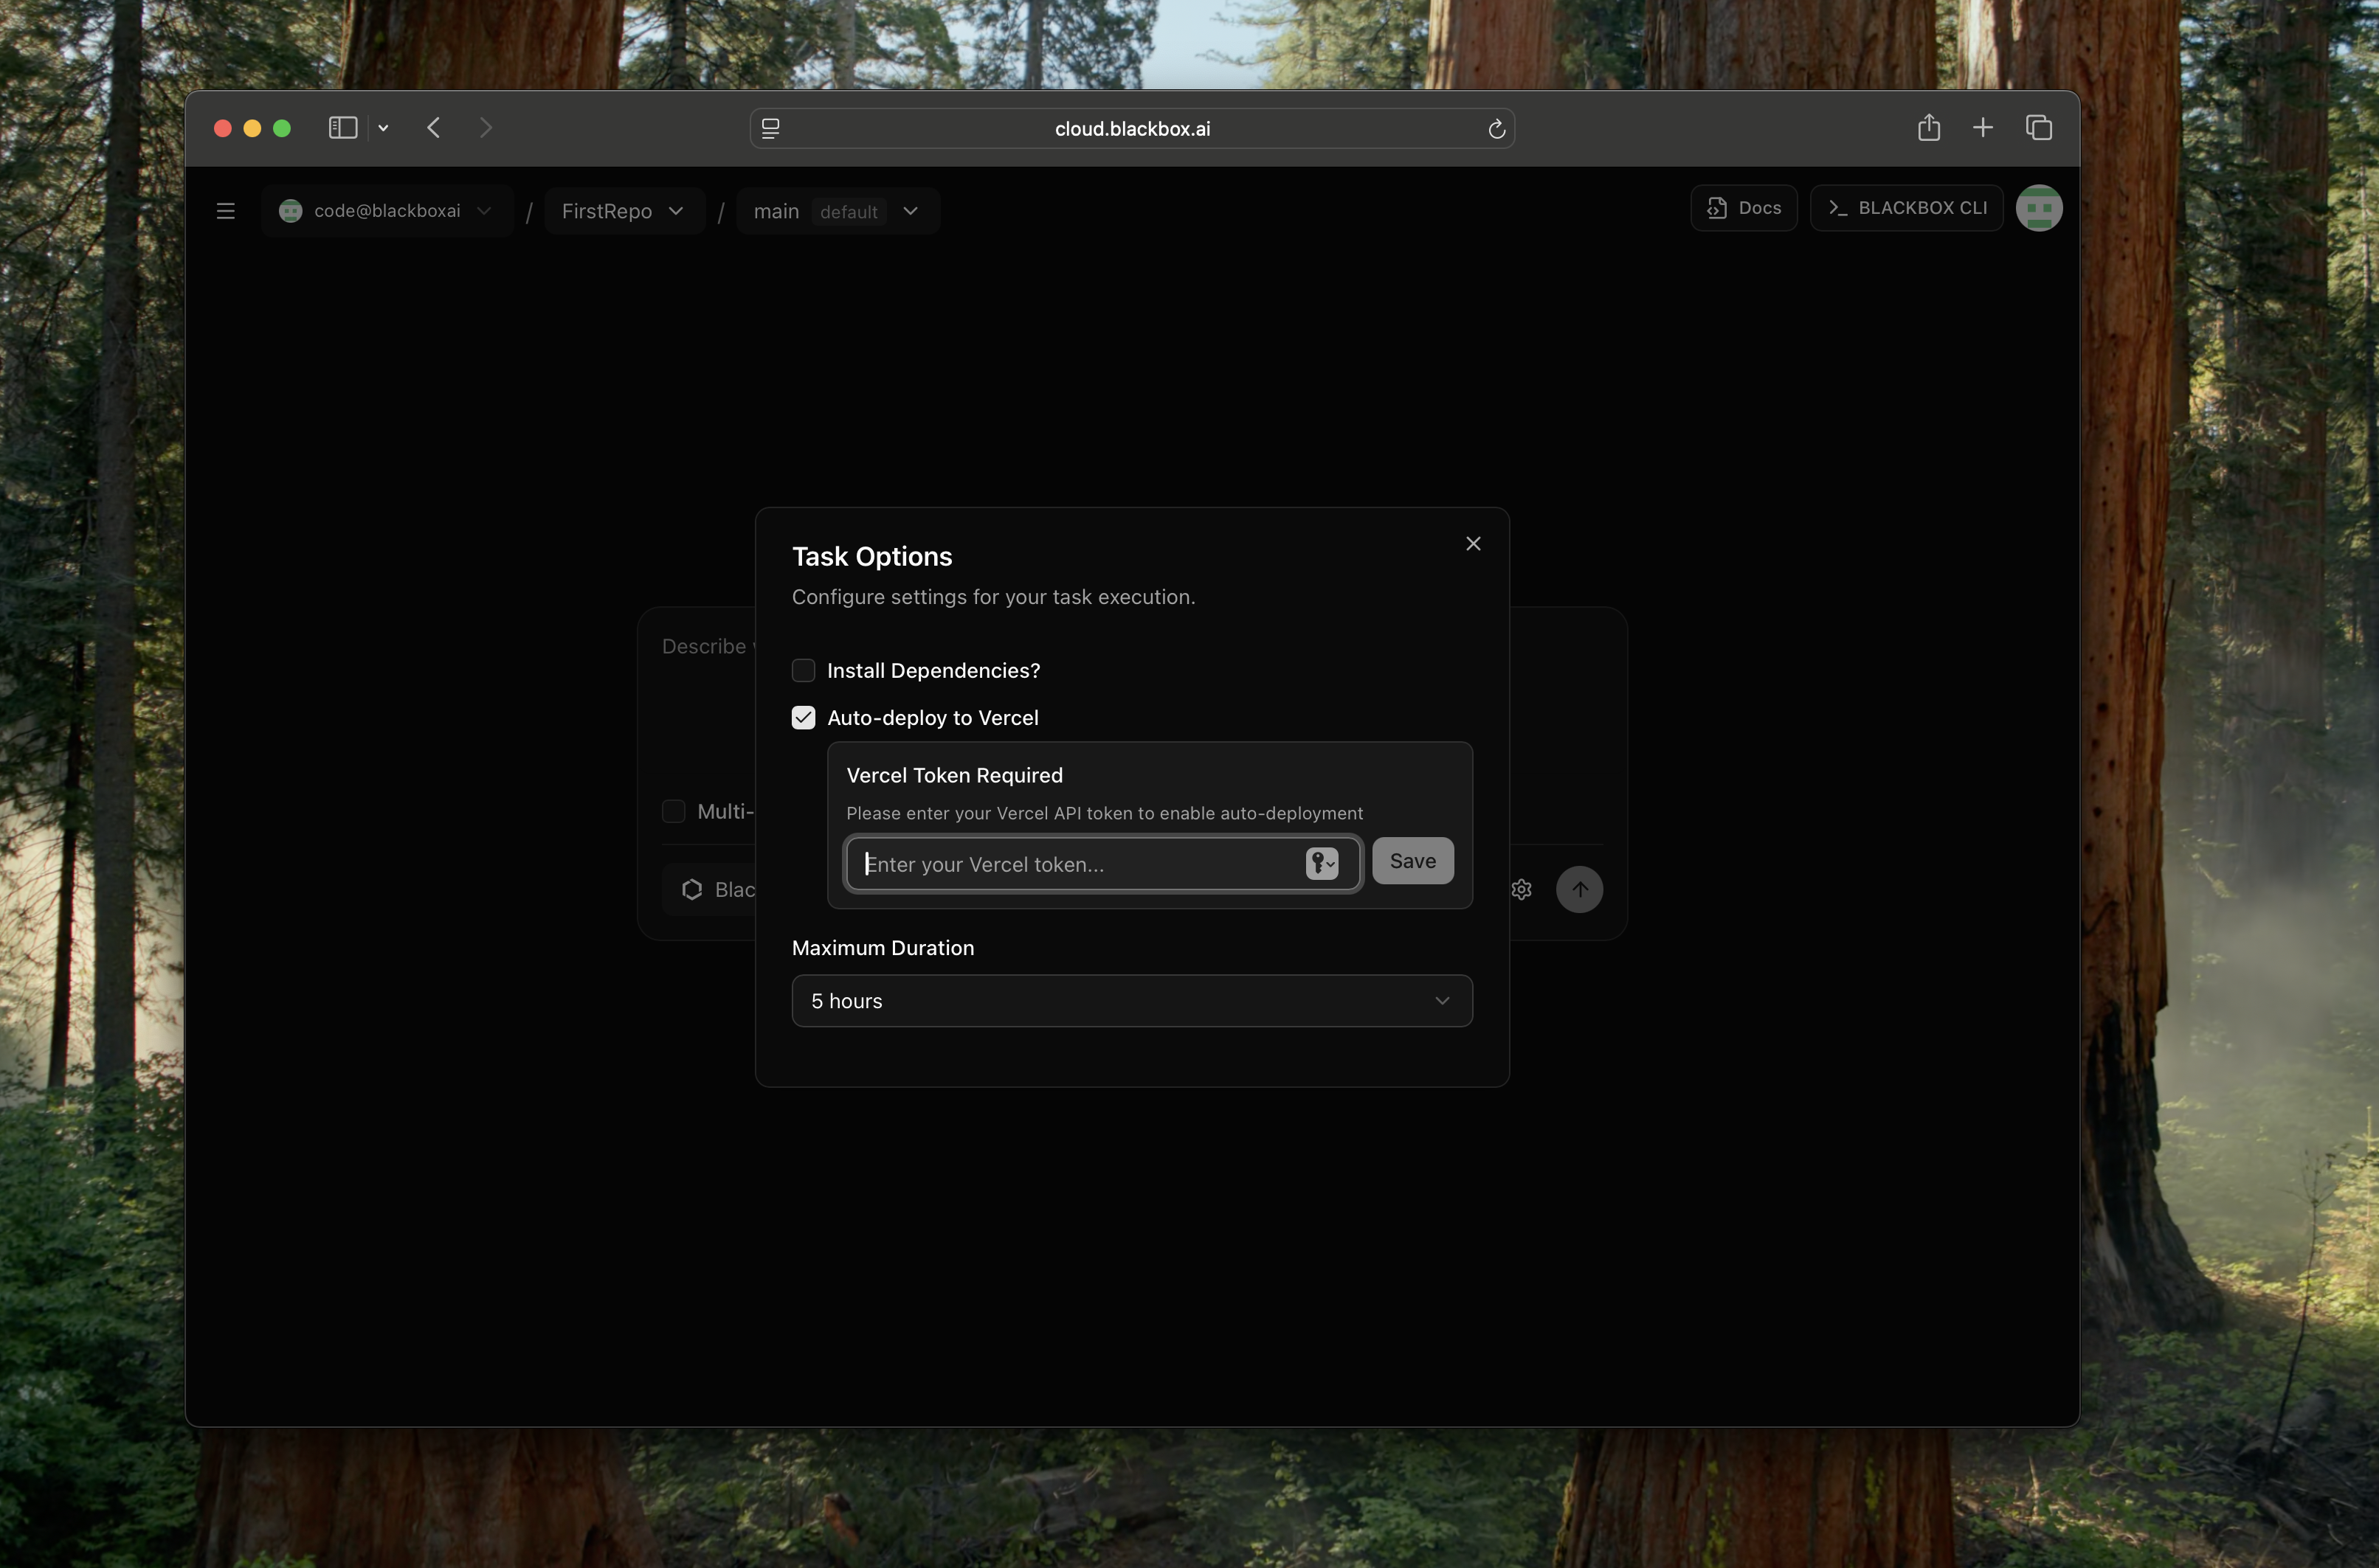Click the Blackbox hexagon model icon
Viewport: 2379px width, 1568px height.
tap(691, 889)
